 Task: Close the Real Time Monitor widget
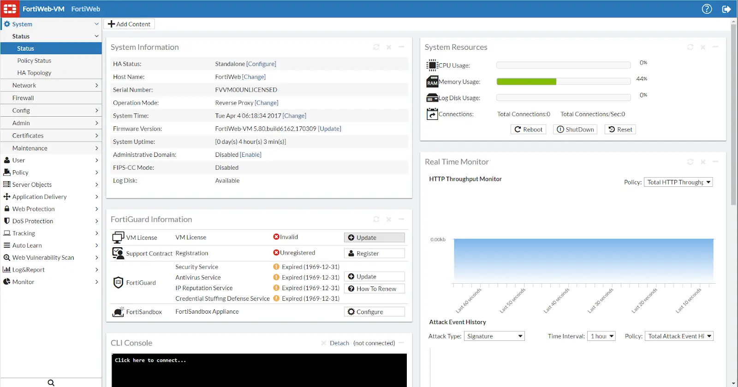click(x=703, y=162)
